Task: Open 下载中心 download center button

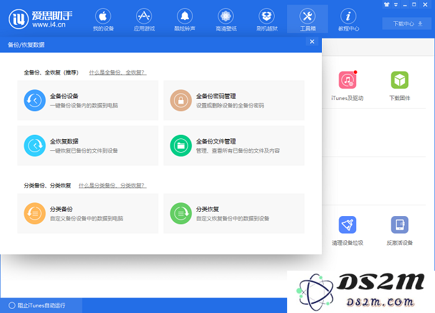Action: tap(407, 24)
